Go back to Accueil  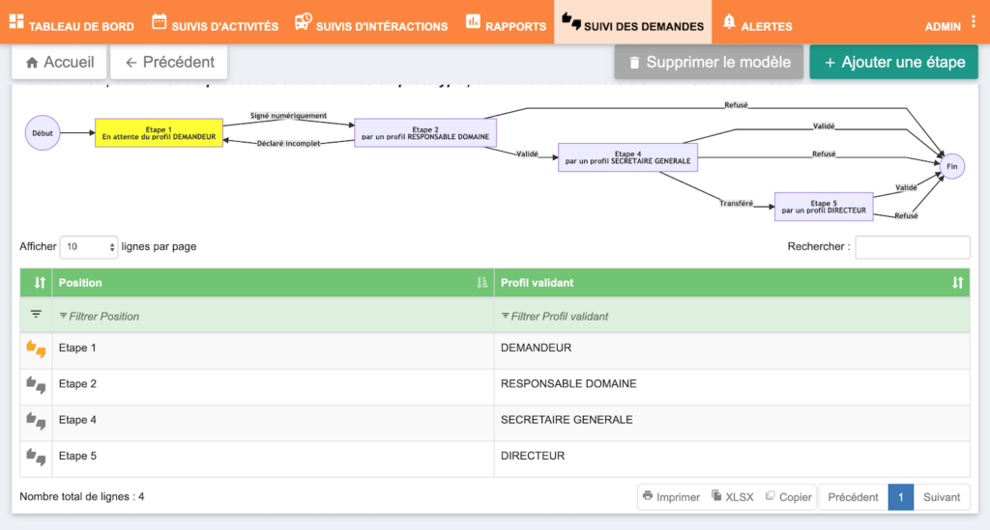pyautogui.click(x=59, y=62)
